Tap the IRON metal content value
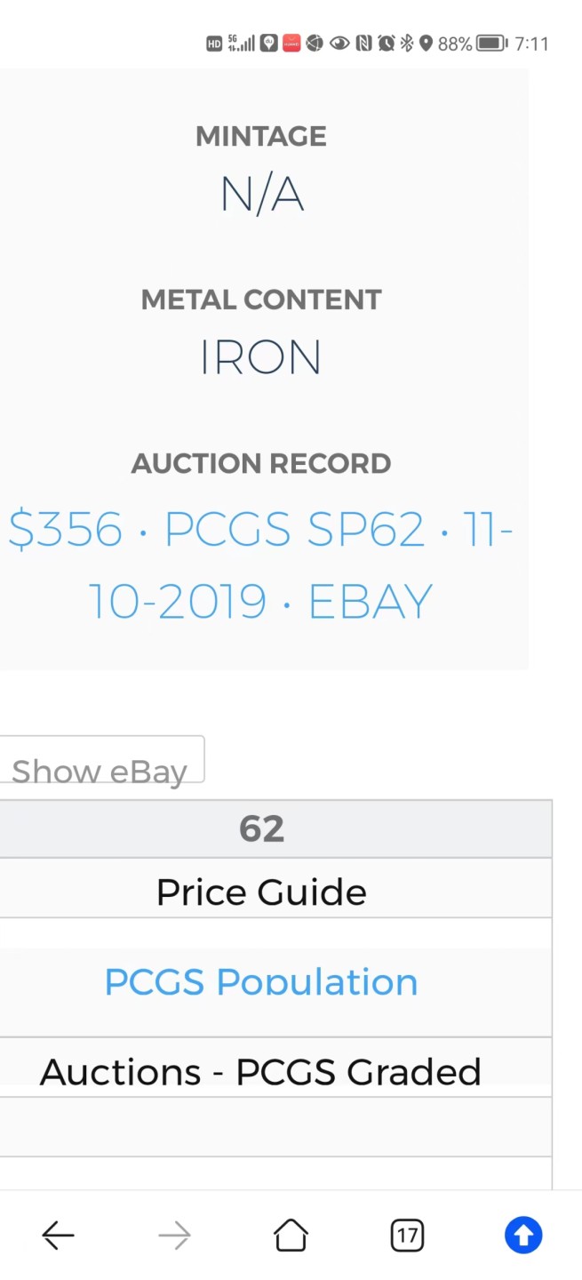582x1280 pixels. (261, 357)
